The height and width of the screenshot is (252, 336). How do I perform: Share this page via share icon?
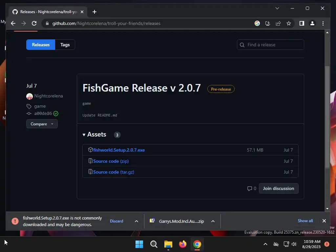[x=278, y=23]
